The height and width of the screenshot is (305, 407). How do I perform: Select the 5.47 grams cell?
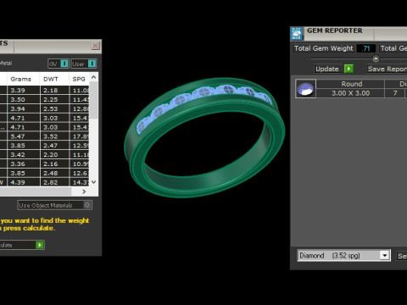point(24,136)
